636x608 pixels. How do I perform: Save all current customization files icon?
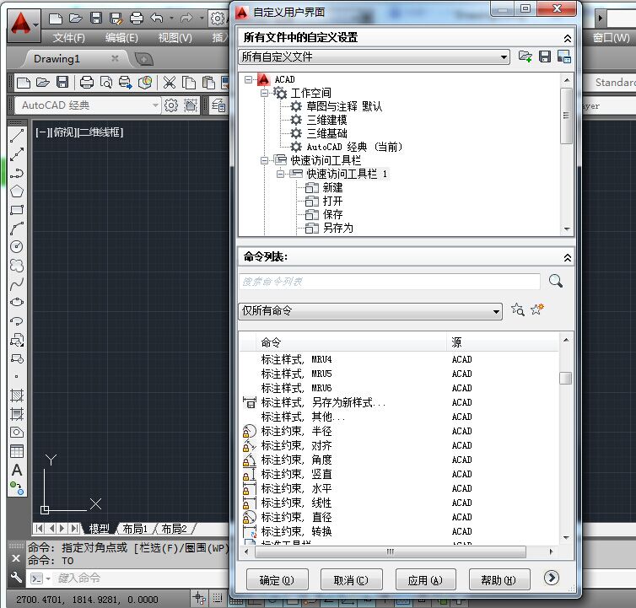545,56
